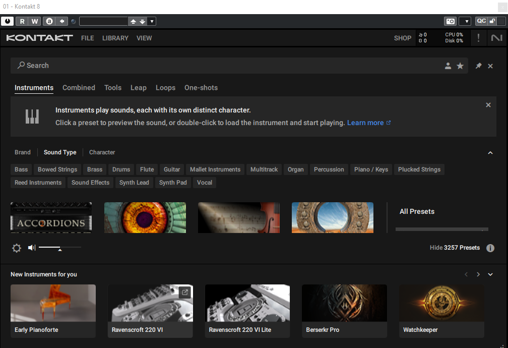Open the Berserkr Pro instrument card
The image size is (508, 348).
pos(344,311)
